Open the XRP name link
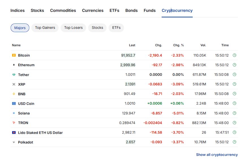This screenshot has height=166, width=246. click(22, 84)
